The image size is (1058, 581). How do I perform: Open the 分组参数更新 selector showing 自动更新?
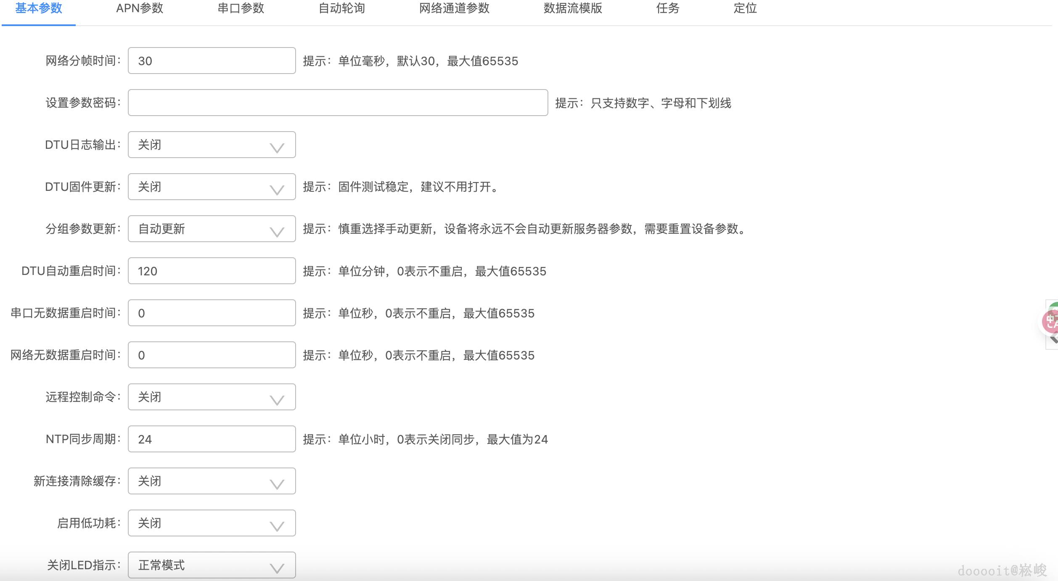coord(211,229)
